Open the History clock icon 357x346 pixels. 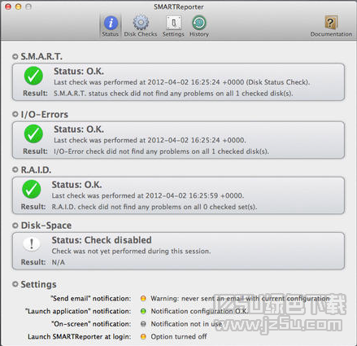tap(199, 23)
